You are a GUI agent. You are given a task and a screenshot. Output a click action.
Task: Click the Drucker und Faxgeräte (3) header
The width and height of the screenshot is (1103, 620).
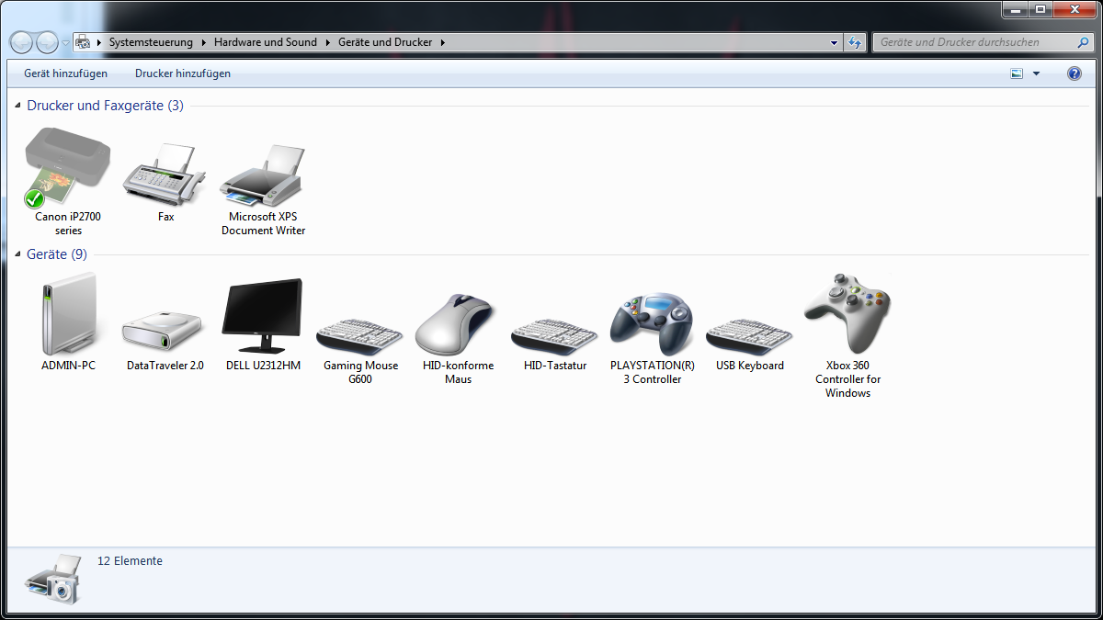(106, 106)
